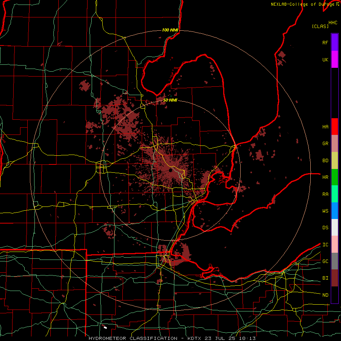Click the 'RA' legend label
The width and height of the screenshot is (341, 341).
pyautogui.click(x=325, y=194)
